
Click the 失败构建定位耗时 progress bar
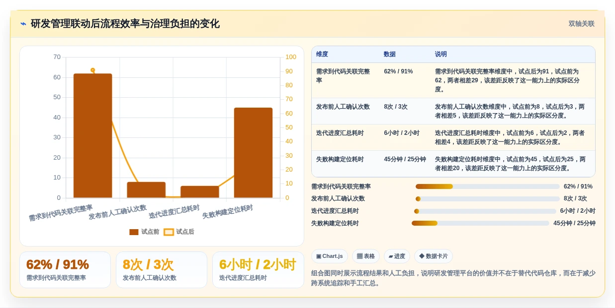480,223
